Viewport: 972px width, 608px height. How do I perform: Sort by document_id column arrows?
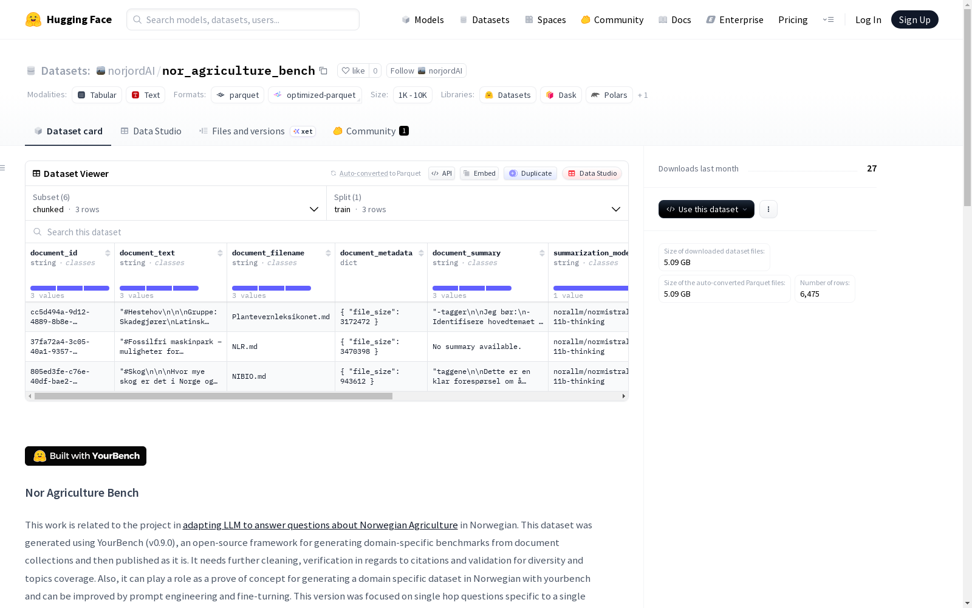pyautogui.click(x=108, y=253)
